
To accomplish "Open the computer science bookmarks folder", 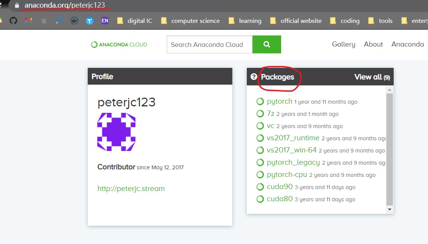I will pyautogui.click(x=190, y=21).
